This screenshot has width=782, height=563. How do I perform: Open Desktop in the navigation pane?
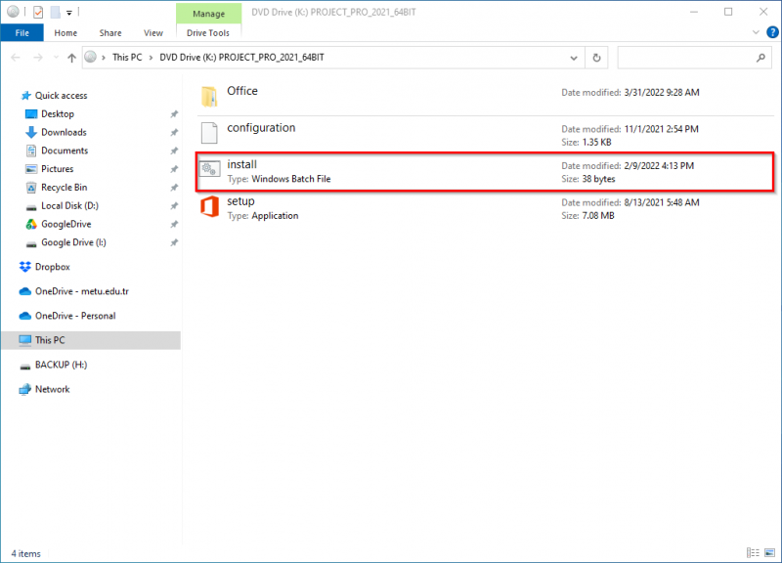pos(58,113)
